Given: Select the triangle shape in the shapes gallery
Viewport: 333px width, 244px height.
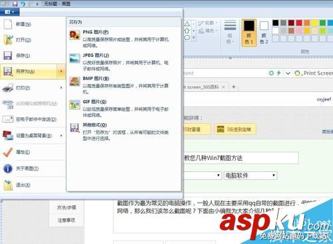Looking at the screenshot, I should coord(187,24).
